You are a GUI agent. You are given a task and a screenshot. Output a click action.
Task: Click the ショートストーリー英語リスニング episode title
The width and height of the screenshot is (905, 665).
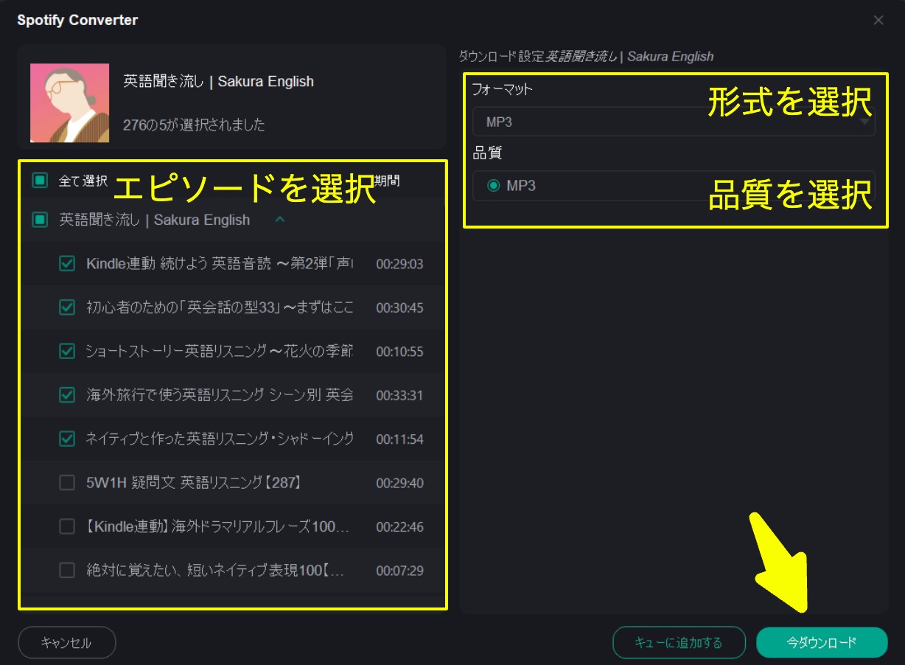220,351
